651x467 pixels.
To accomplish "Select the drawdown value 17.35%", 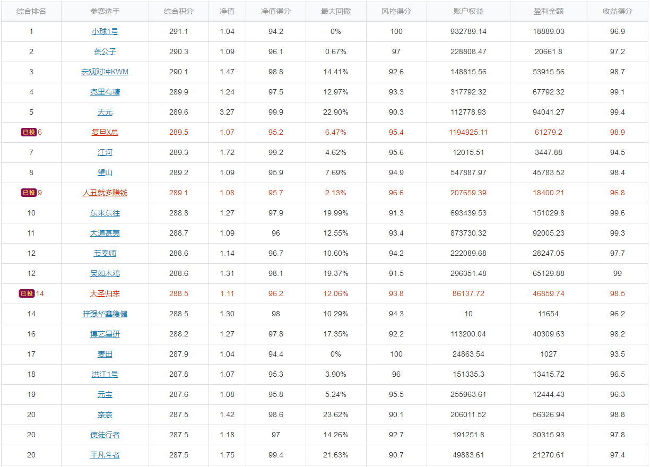I will coord(335,334).
